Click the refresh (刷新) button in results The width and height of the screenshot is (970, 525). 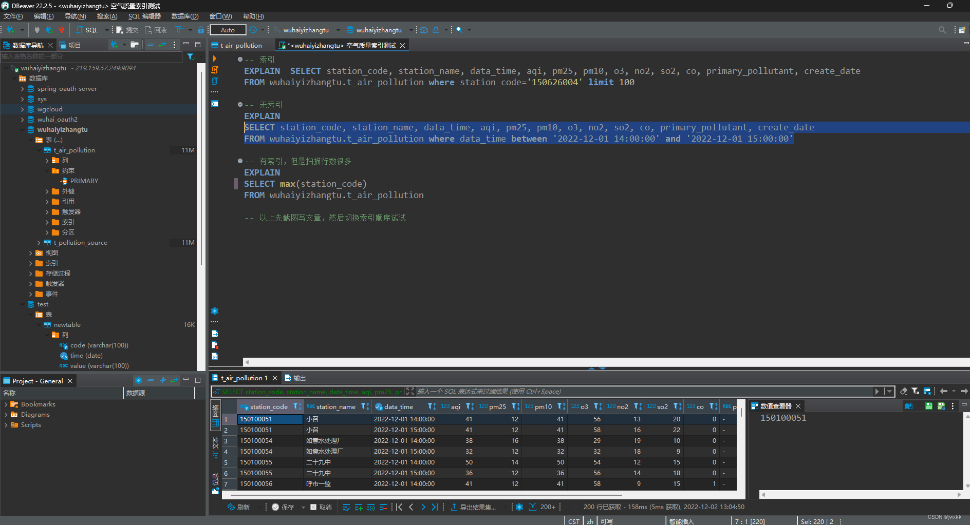click(238, 507)
